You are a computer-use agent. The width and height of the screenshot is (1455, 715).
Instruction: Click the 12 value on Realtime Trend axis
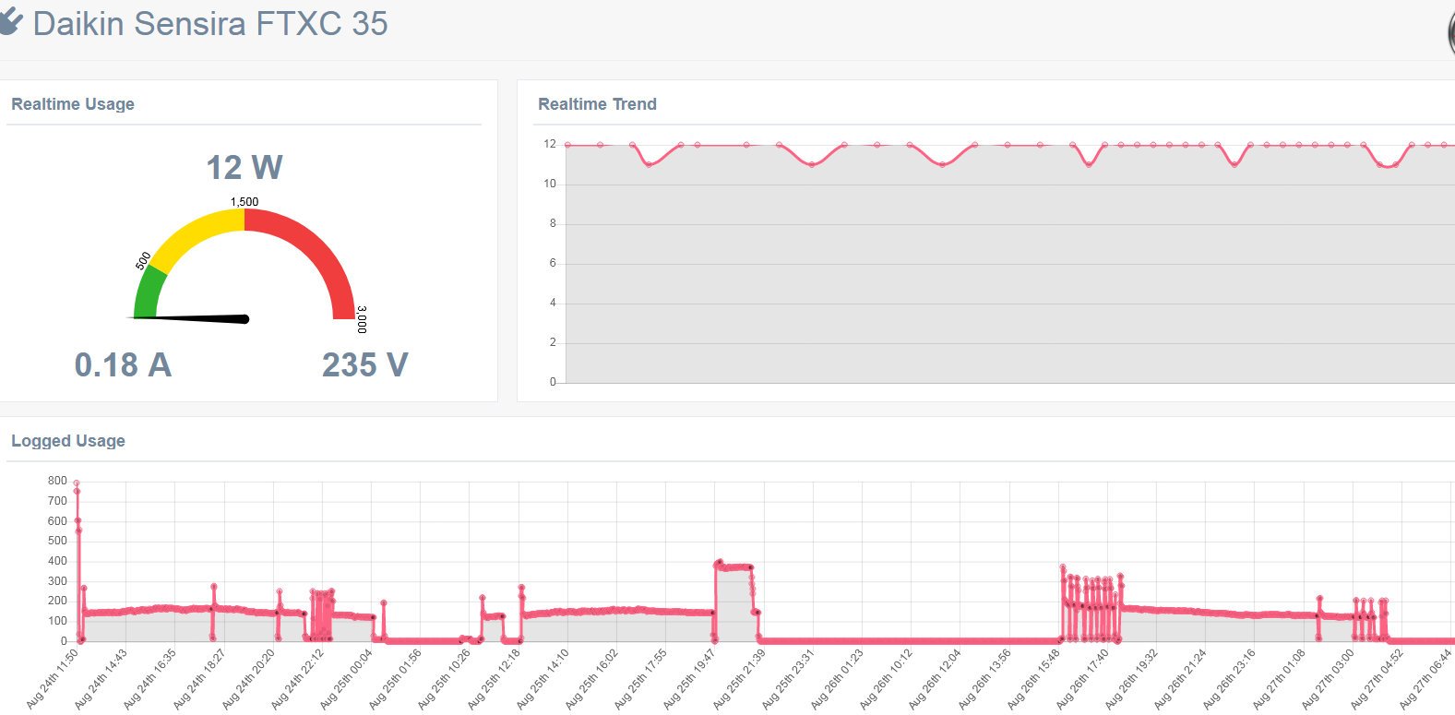click(x=550, y=144)
